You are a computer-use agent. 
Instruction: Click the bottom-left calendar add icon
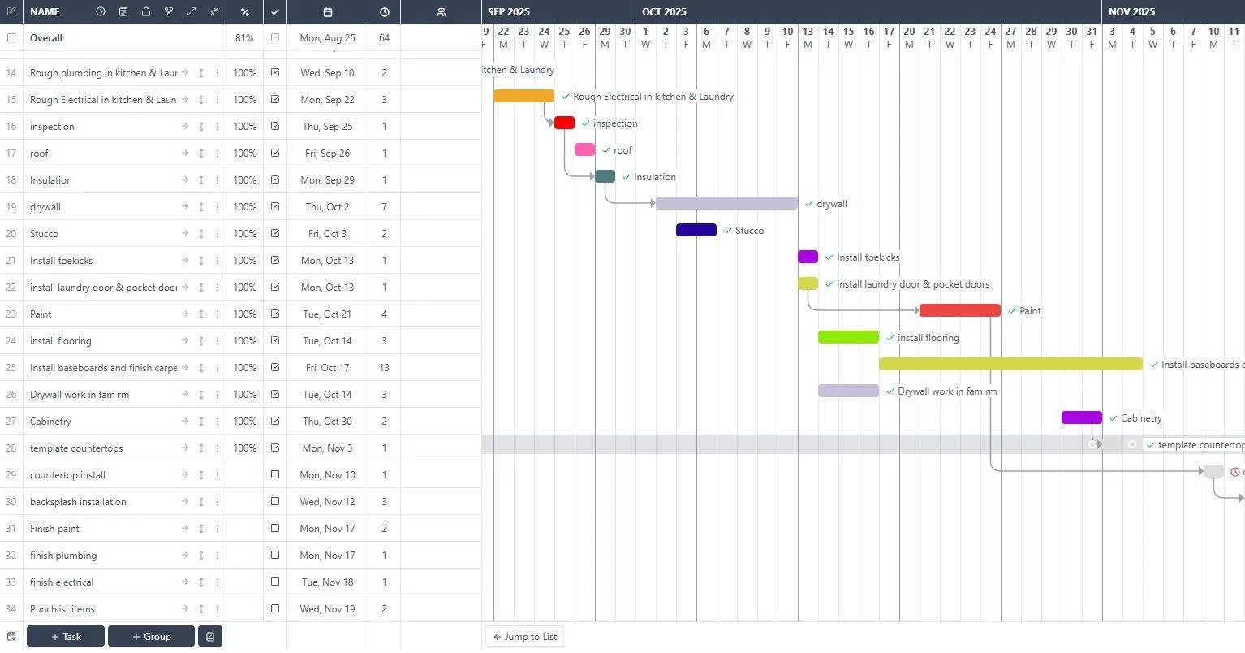[11, 636]
